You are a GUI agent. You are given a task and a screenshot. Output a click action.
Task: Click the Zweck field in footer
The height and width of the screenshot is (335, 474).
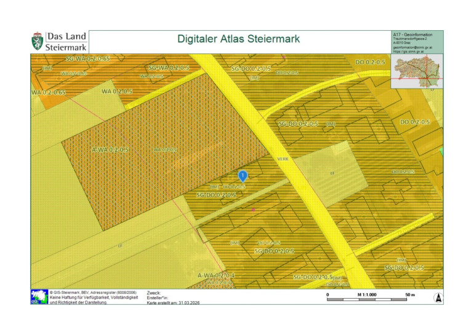154,293
